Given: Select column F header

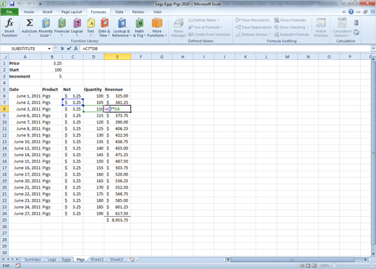Looking at the screenshot, I should [x=141, y=57].
